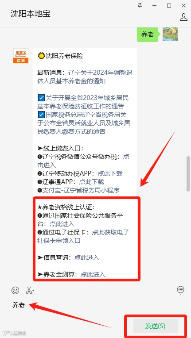Select the scissors screenshot tool
The height and width of the screenshot is (338, 191).
(29, 290)
